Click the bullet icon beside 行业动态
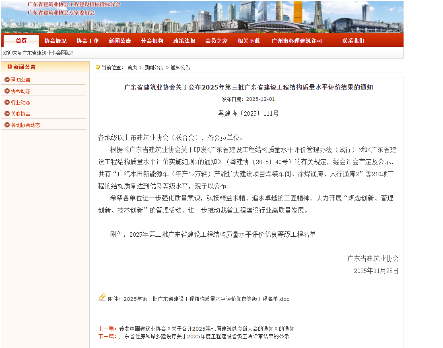Viewport: 443px width, 348px height. (7, 102)
